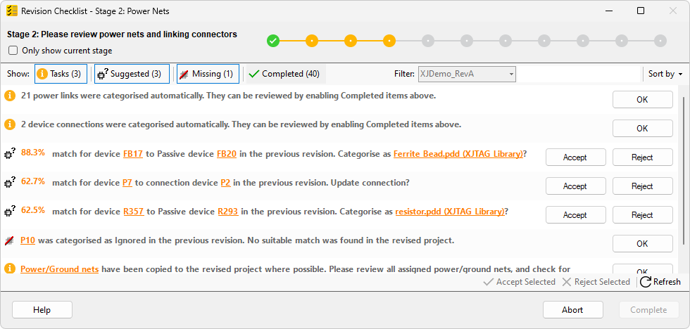Screen dimensions: 690x329
Task: Click info icon beside Power/Ground nets message
Action: pos(10,269)
